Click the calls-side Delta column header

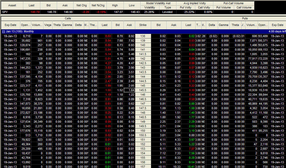point(78,25)
